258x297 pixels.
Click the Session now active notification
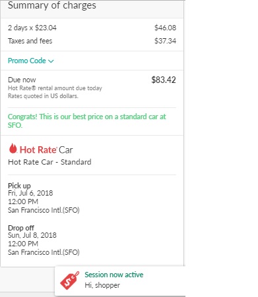[x=120, y=281]
